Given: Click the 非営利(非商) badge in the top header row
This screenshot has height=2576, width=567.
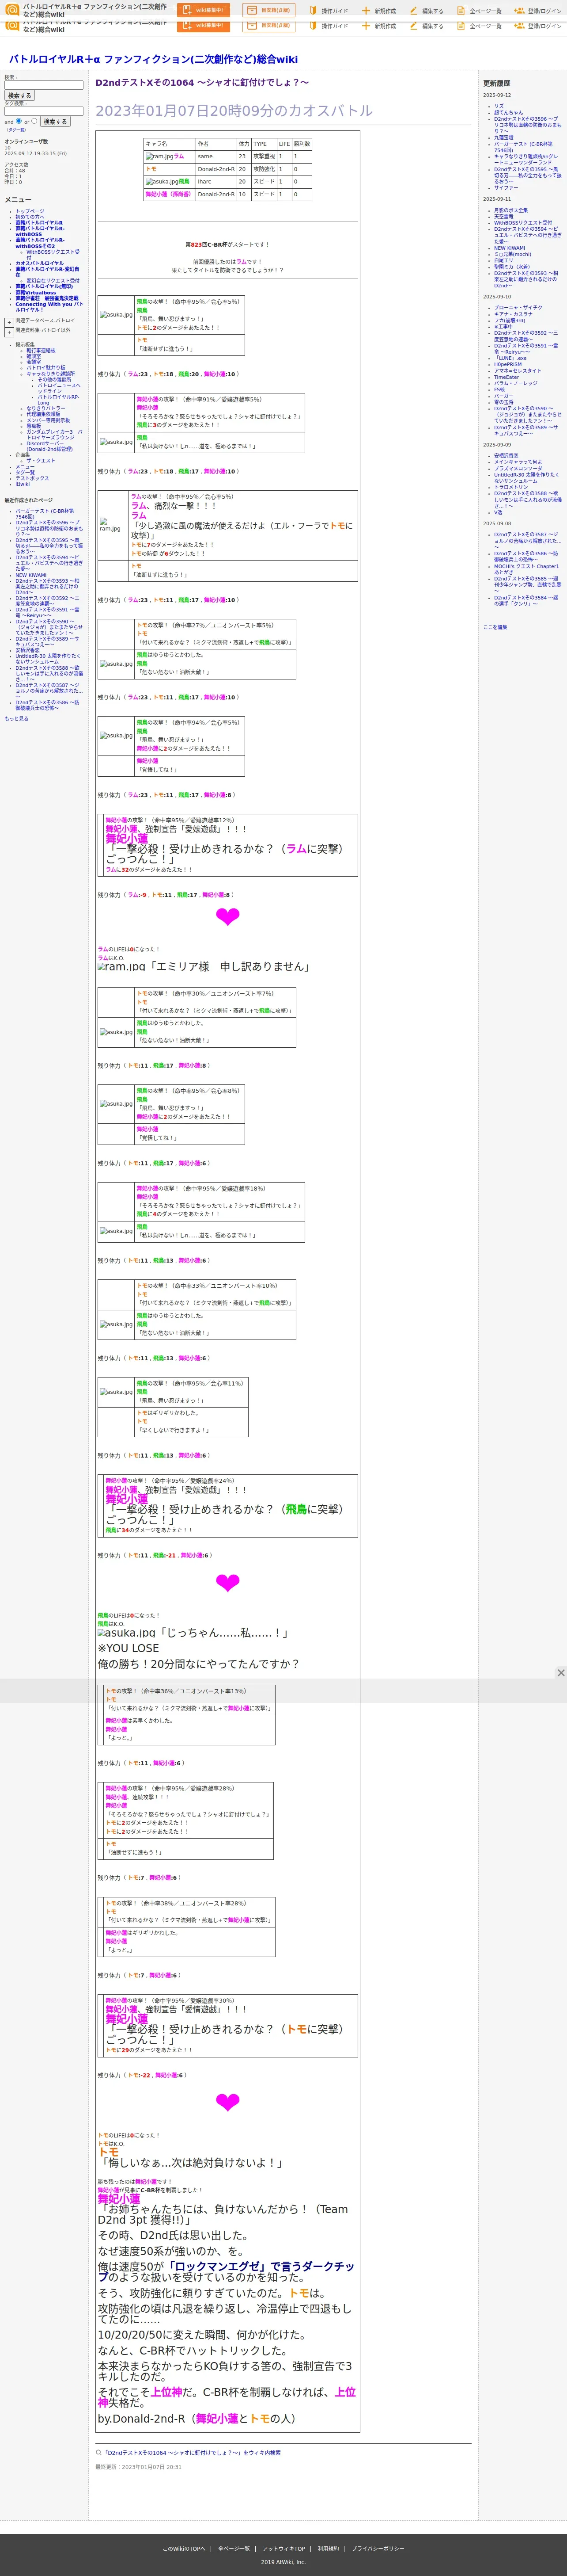Looking at the screenshot, I should point(269,10).
